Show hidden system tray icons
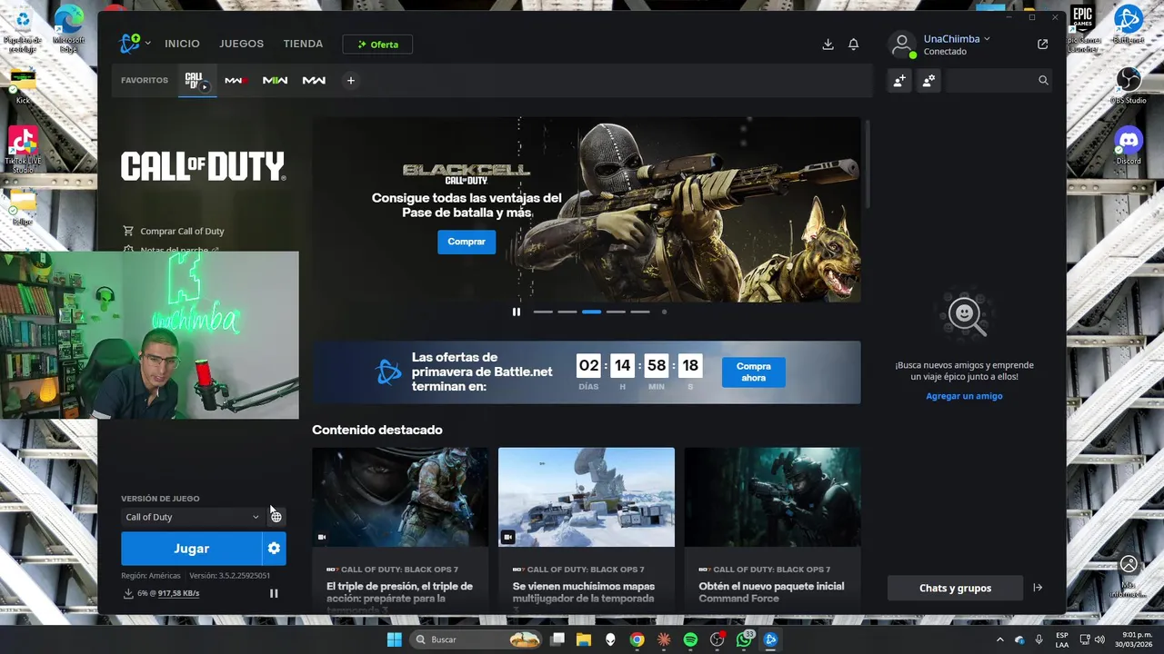The image size is (1164, 654). (x=1000, y=639)
